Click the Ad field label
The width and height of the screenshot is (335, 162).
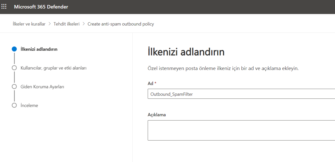pos(150,83)
